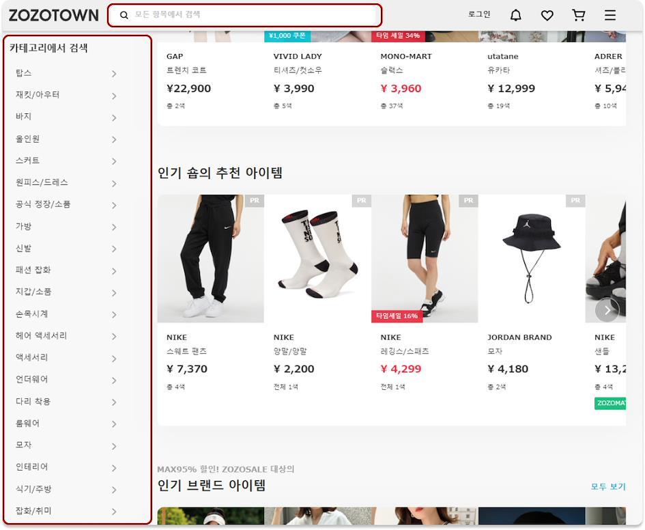Select the 헤어 액세서리 category
Image resolution: width=645 pixels, height=530 pixels.
point(41,336)
